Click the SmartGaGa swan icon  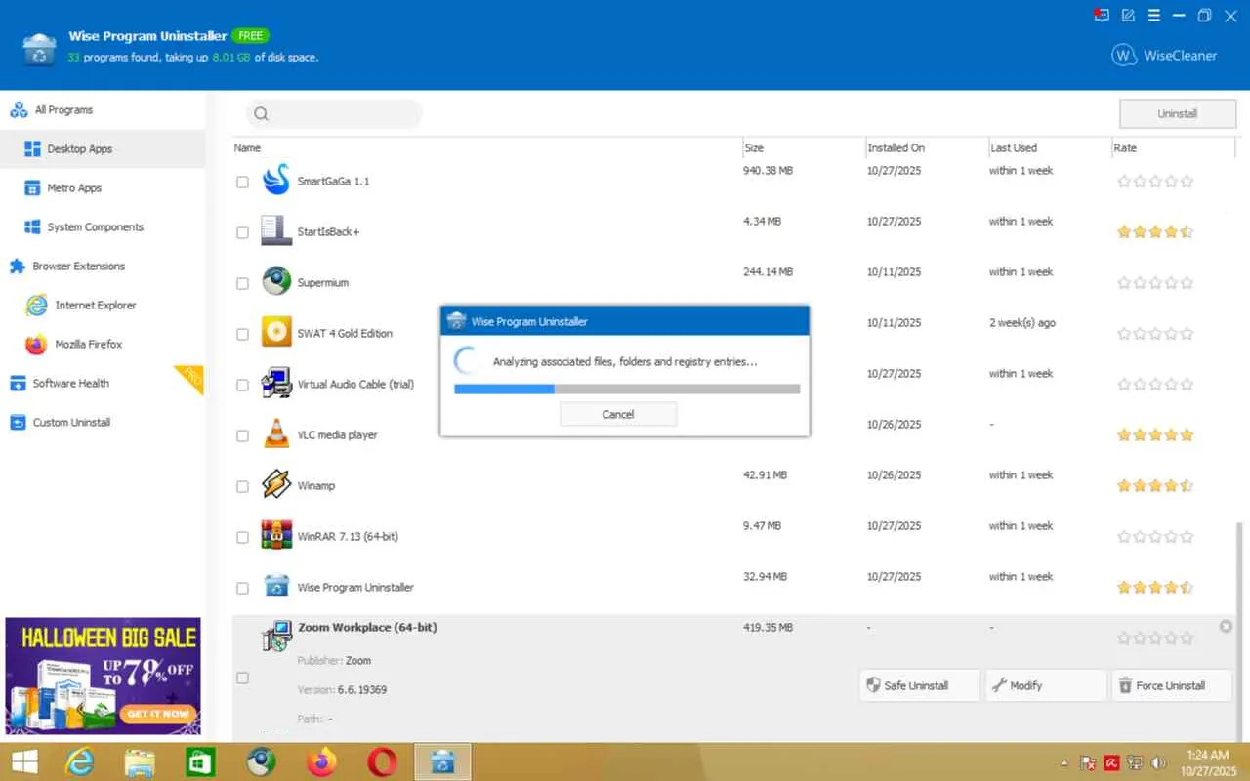click(276, 180)
